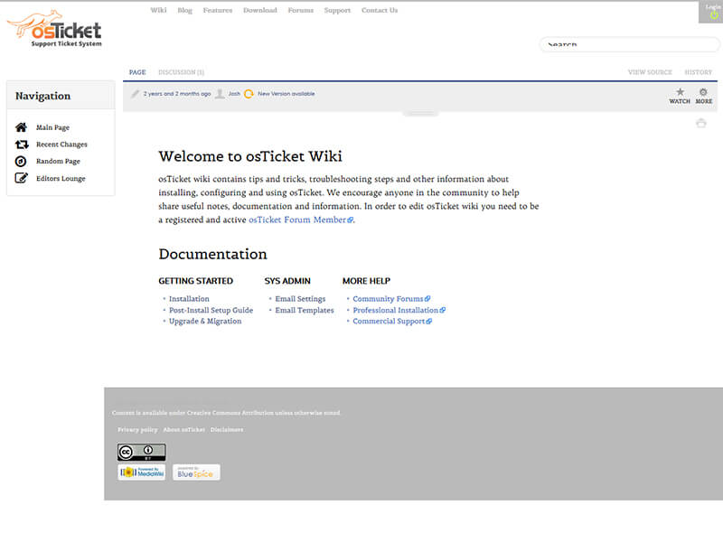
Task: Click the Editors Lounge edit icon
Action: [21, 178]
